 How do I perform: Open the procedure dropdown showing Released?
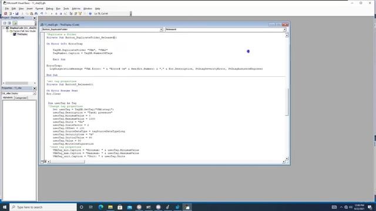[x=284, y=29]
